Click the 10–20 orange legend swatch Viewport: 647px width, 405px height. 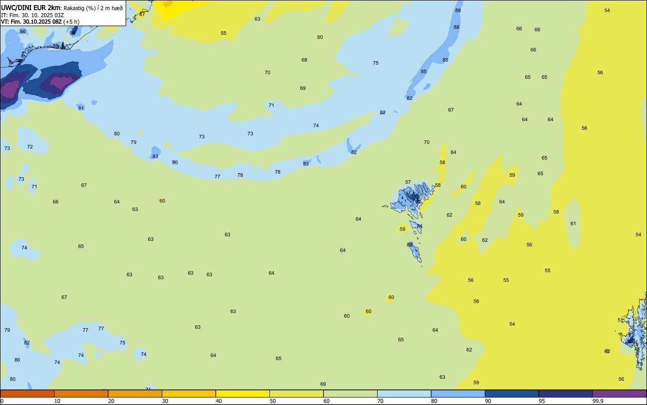[x=81, y=393]
